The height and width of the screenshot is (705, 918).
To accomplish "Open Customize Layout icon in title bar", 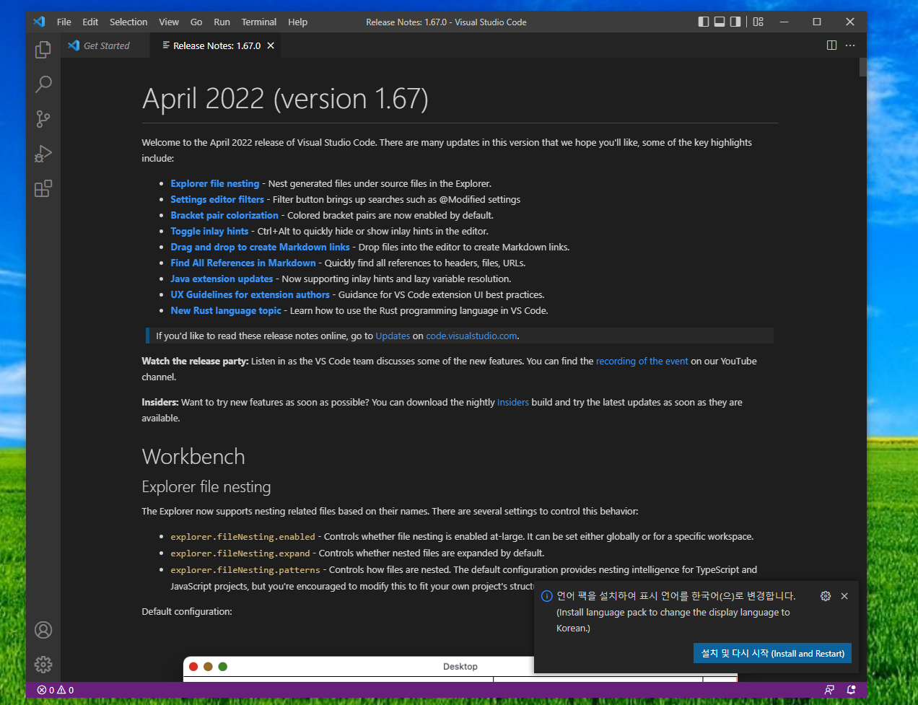I will coord(758,22).
